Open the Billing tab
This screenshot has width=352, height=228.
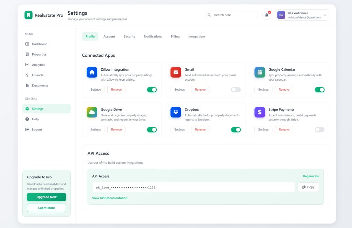pos(175,36)
